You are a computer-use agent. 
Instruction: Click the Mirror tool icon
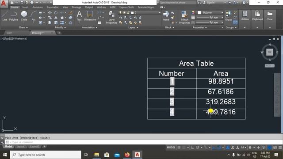pyautogui.click(x=56, y=18)
